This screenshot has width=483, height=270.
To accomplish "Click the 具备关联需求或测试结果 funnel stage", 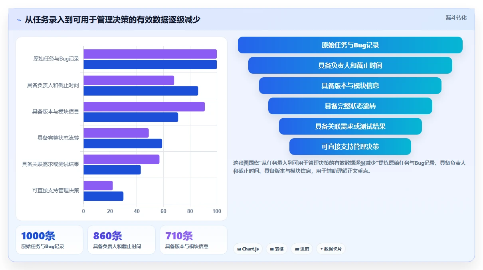I will [x=350, y=126].
